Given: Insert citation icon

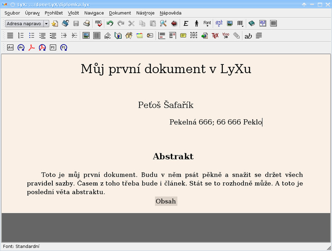Looking at the screenshot, I should (x=129, y=35).
